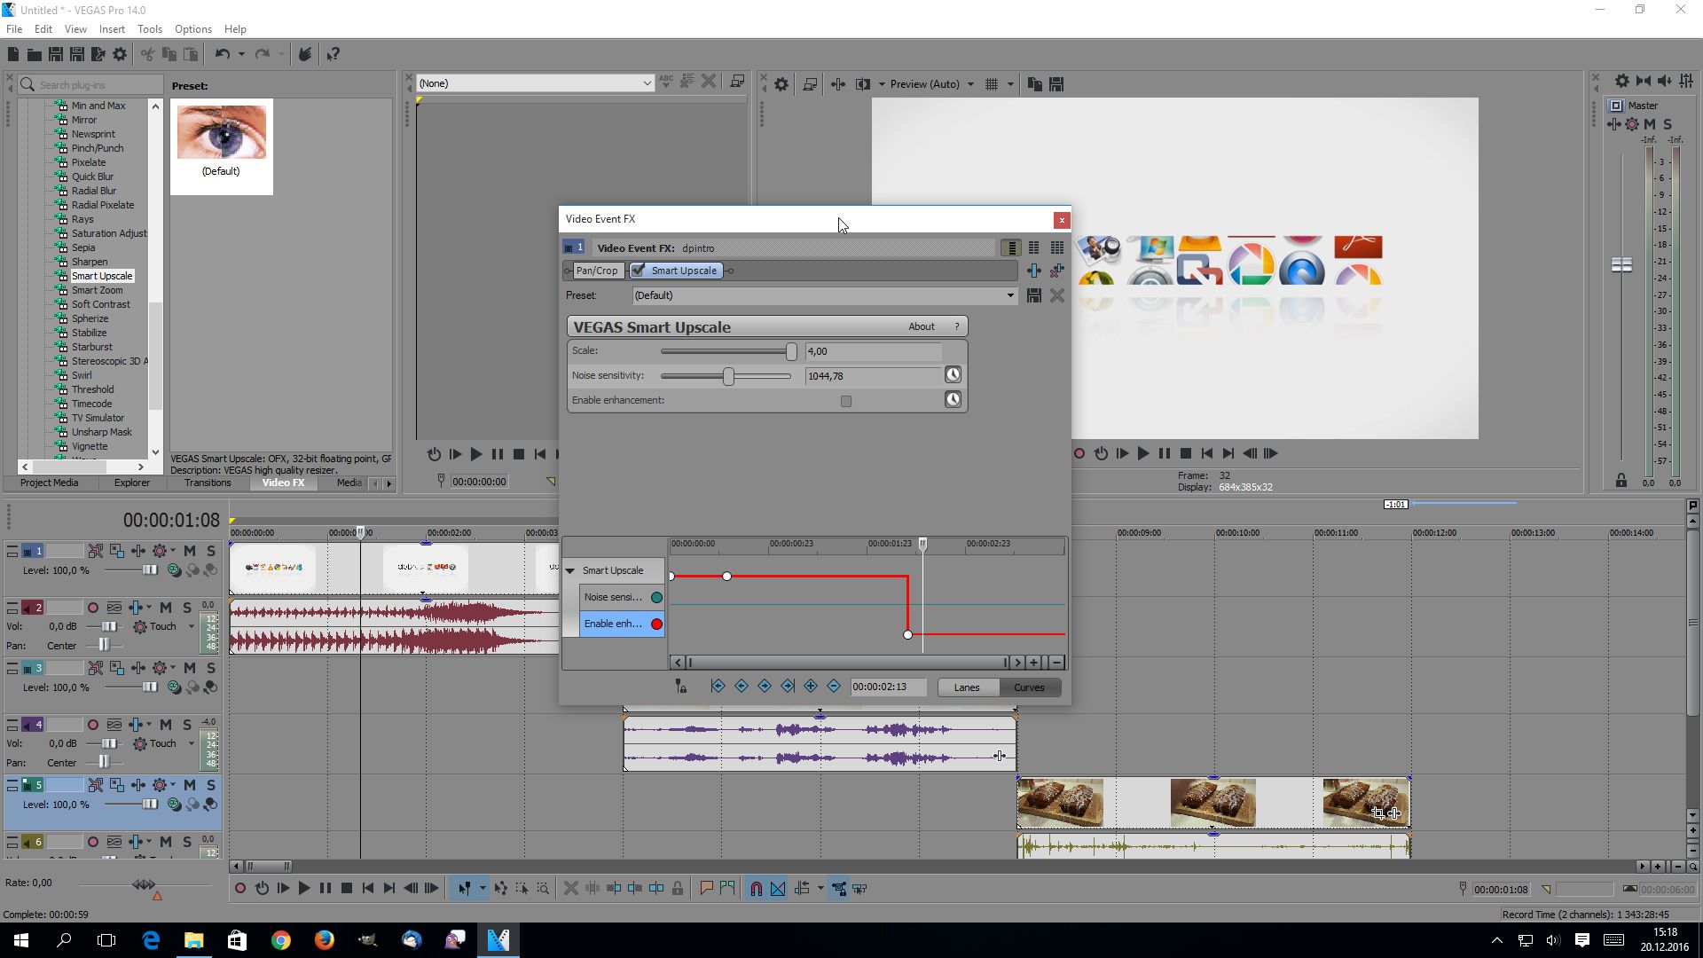1703x958 pixels.
Task: Toggle the Enable Snapping magnet icon
Action: 756,888
